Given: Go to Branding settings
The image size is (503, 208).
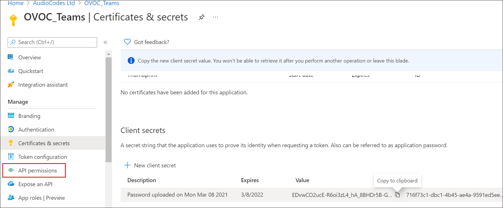Looking at the screenshot, I should pos(29,116).
